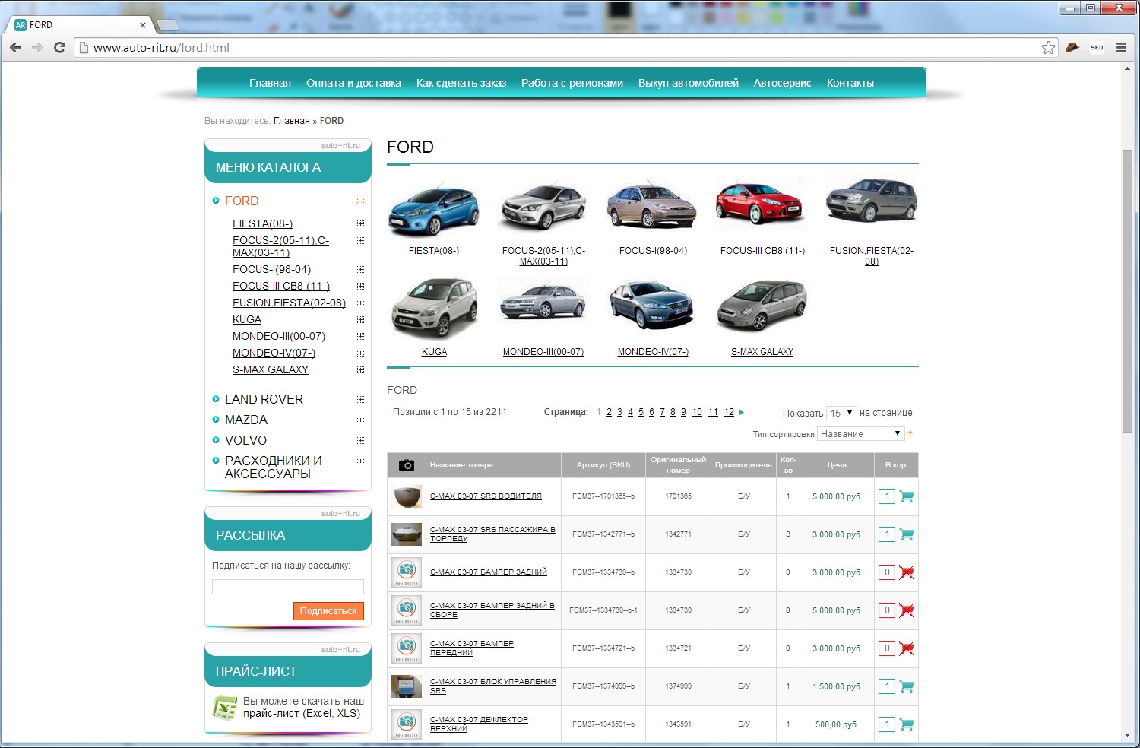Collapse the FORD catalog category
Screen dimensions: 1140x748
(x=360, y=201)
